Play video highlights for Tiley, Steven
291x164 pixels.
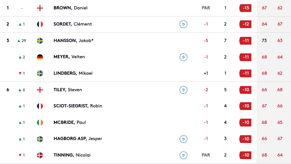tap(183, 90)
